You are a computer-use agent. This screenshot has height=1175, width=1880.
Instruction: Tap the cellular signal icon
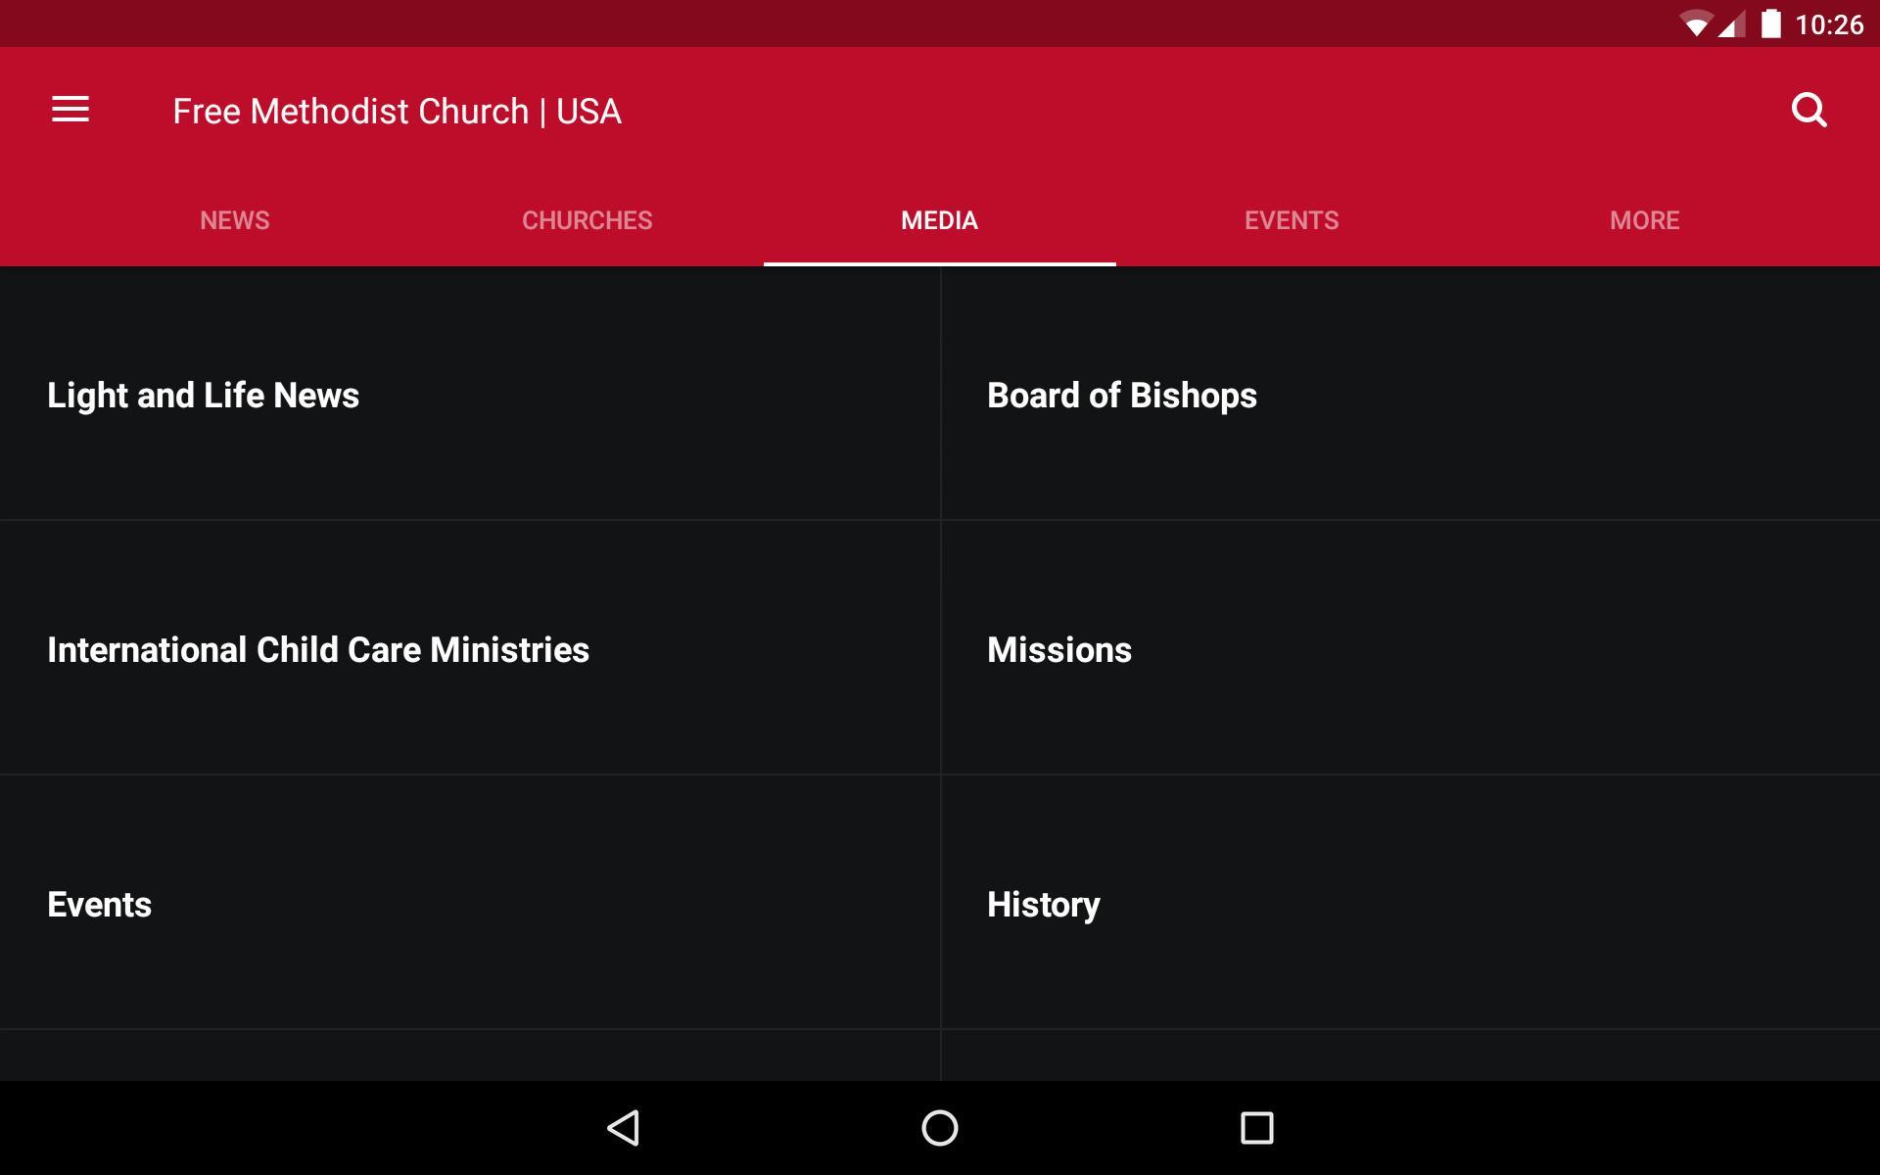click(x=1732, y=24)
